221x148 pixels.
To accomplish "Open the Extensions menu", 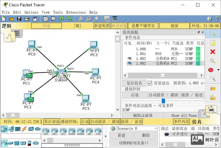I will tap(76, 12).
